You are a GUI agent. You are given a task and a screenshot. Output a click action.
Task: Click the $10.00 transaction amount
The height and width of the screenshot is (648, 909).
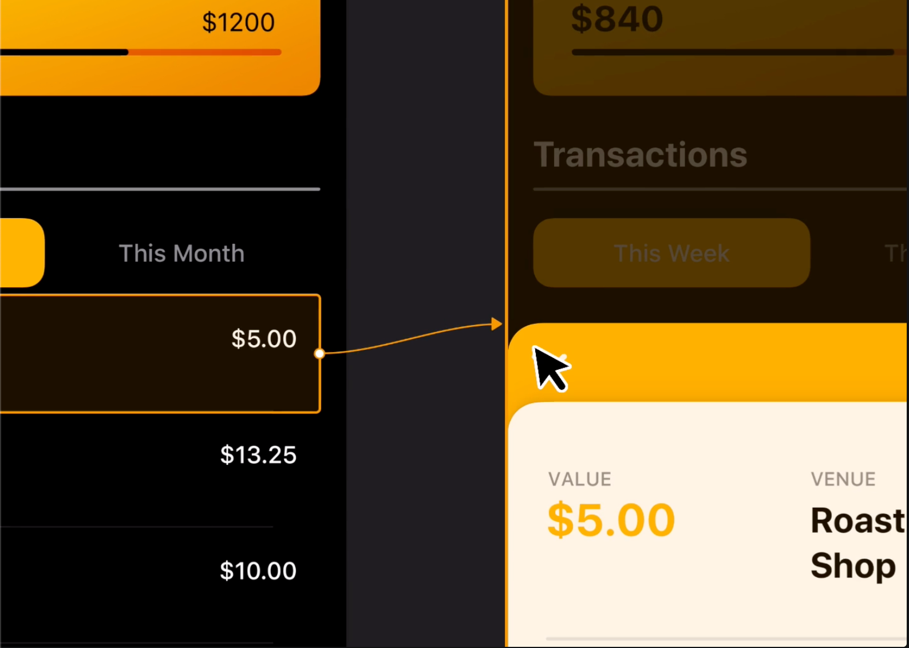(x=258, y=571)
